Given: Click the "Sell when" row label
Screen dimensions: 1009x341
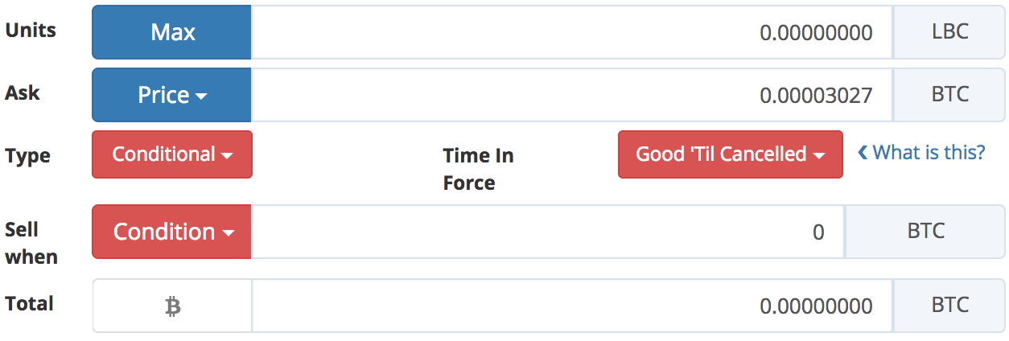Looking at the screenshot, I should point(31,244).
